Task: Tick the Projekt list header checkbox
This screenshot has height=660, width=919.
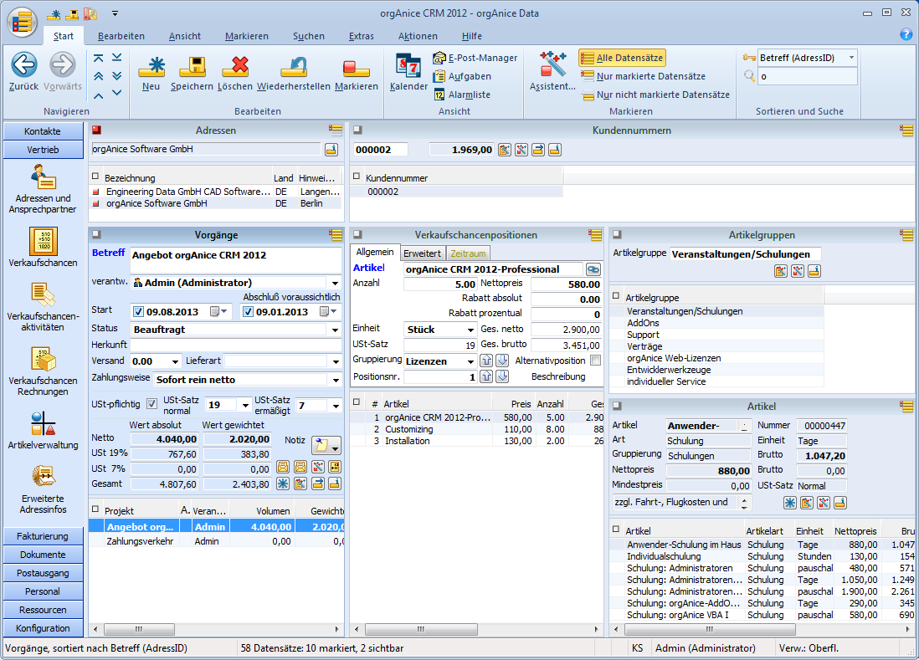Action: (x=95, y=509)
